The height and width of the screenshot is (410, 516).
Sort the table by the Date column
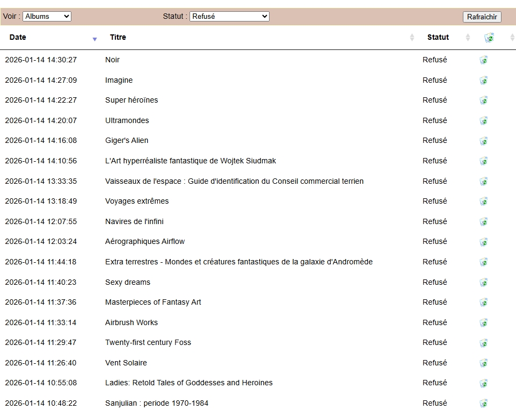[x=18, y=37]
